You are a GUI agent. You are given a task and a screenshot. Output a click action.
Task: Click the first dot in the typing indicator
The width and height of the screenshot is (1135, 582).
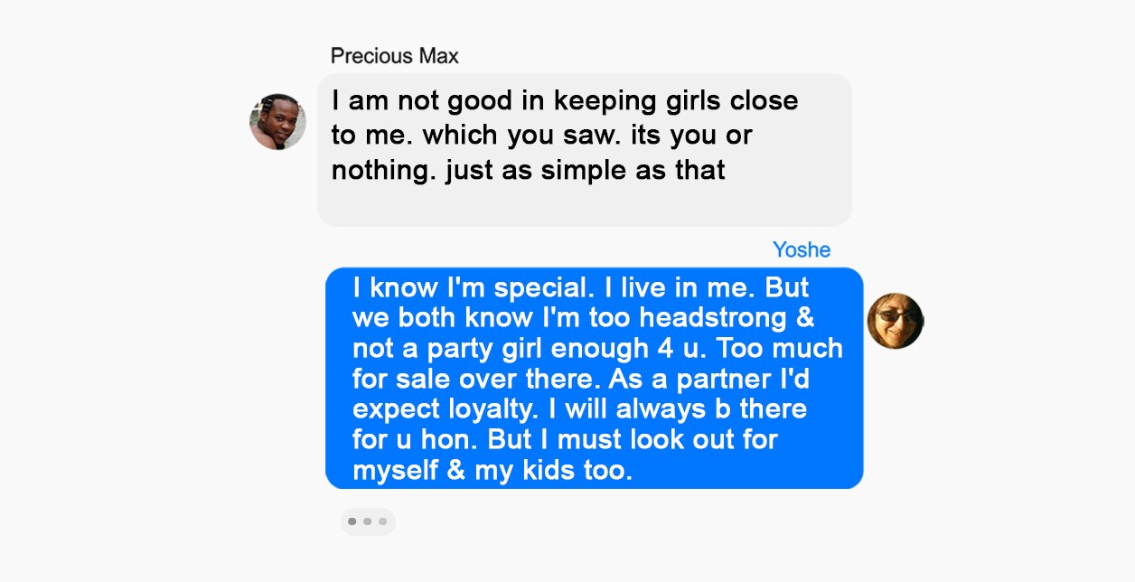click(x=352, y=521)
